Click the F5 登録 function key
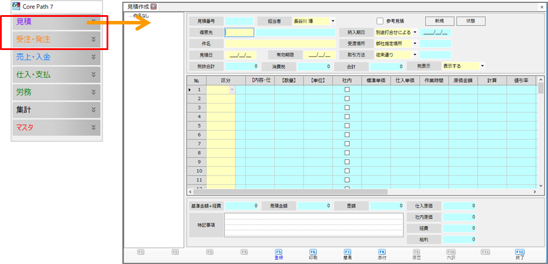The width and height of the screenshot is (548, 264). pyautogui.click(x=277, y=254)
